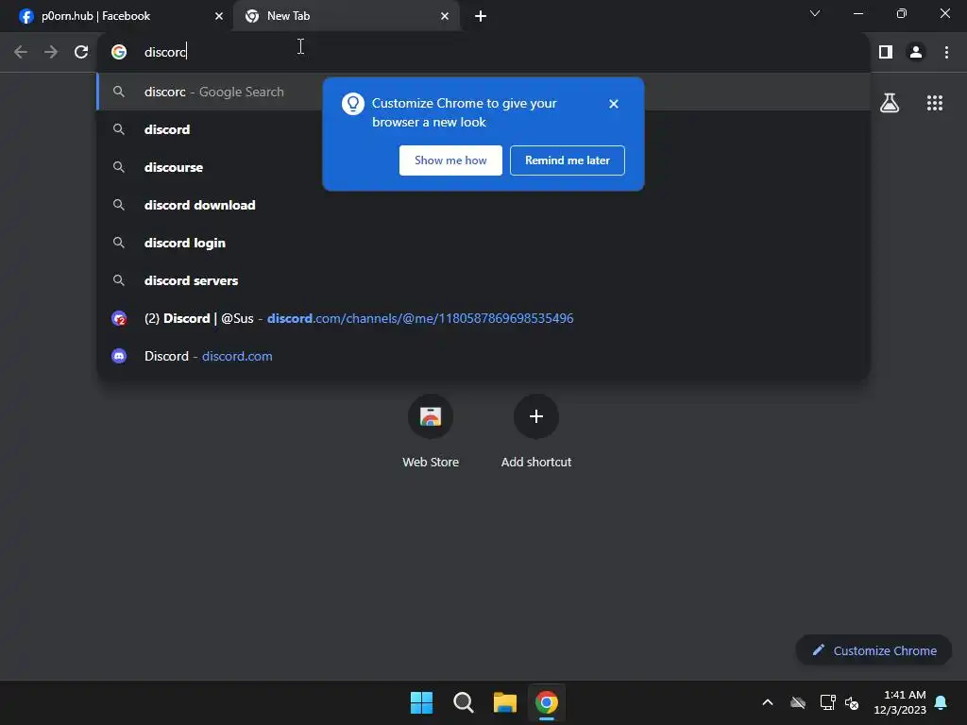Select the discord suggestion
The width and height of the screenshot is (967, 725).
(x=483, y=129)
